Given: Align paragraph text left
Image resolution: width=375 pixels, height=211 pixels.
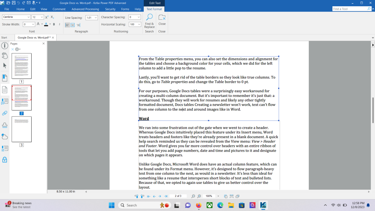Looking at the screenshot, I should (67, 25).
